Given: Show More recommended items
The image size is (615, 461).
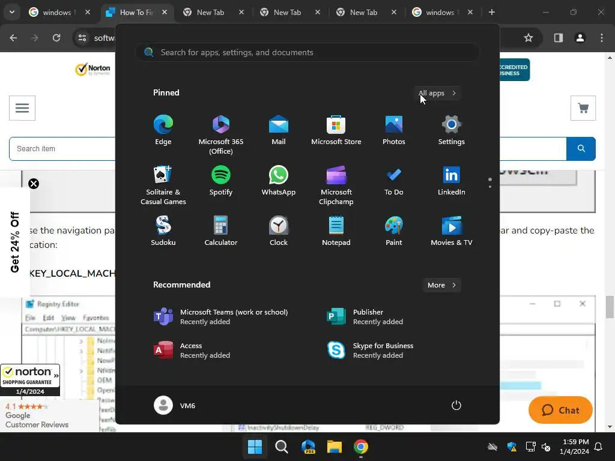Looking at the screenshot, I should pos(441,285).
